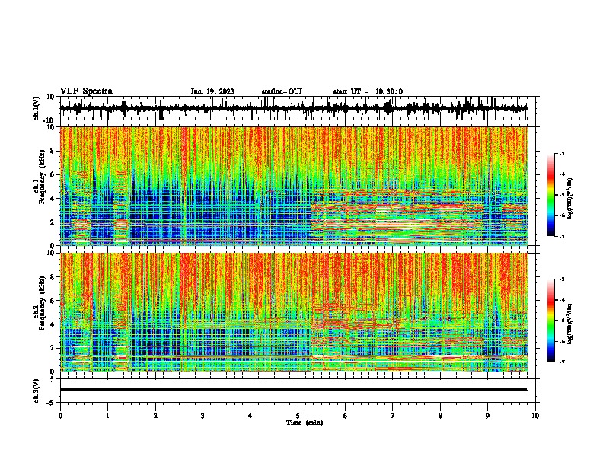Click time axis tick label '3'

(x=203, y=416)
